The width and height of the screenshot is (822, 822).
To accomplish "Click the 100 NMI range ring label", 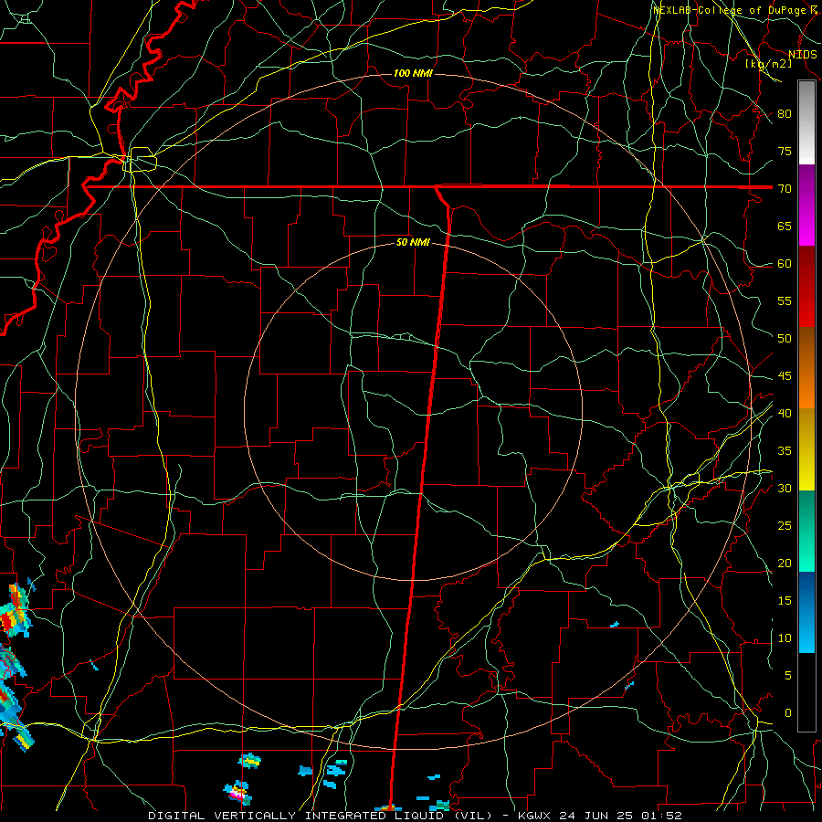I will pos(413,73).
